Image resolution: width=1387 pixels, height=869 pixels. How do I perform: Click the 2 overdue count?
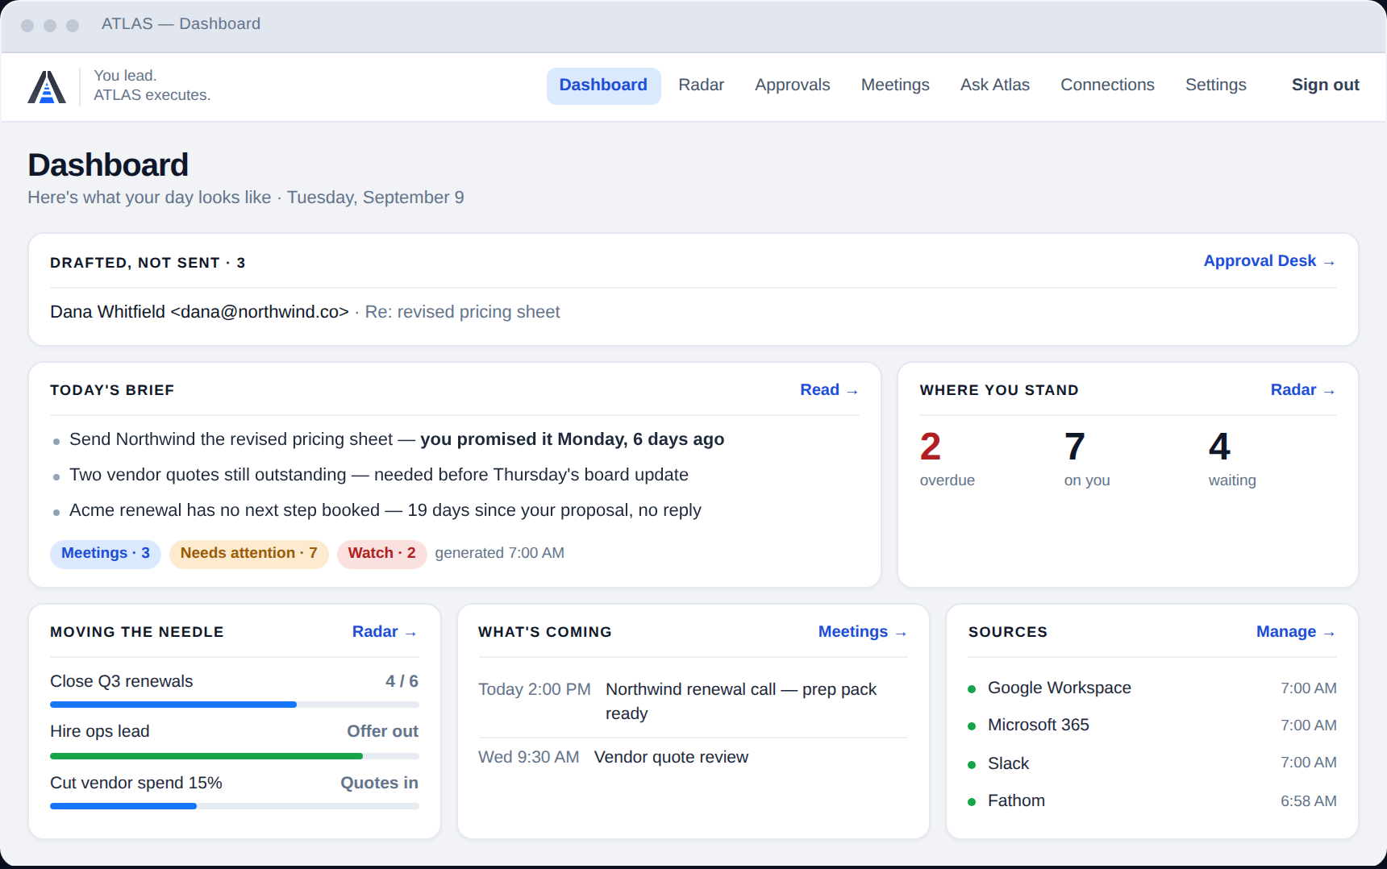[x=948, y=458]
